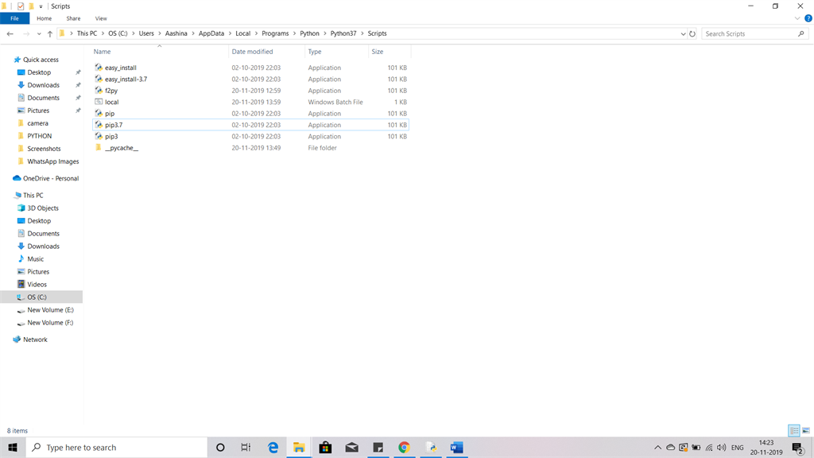This screenshot has width=814, height=458.
Task: Sort by Type column header
Action: tap(315, 52)
